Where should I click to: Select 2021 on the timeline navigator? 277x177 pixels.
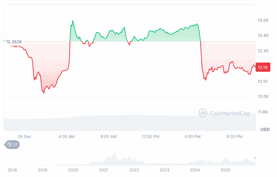[x=104, y=170]
